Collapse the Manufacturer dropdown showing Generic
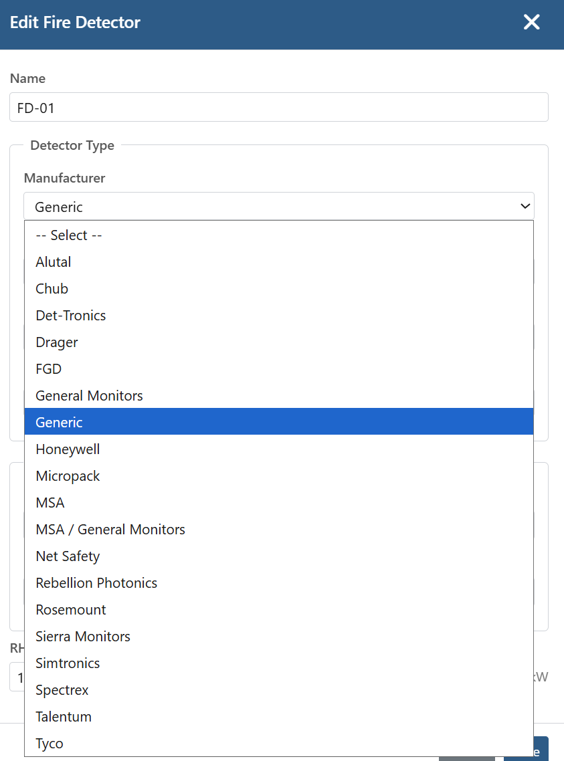The width and height of the screenshot is (564, 761). tap(279, 206)
